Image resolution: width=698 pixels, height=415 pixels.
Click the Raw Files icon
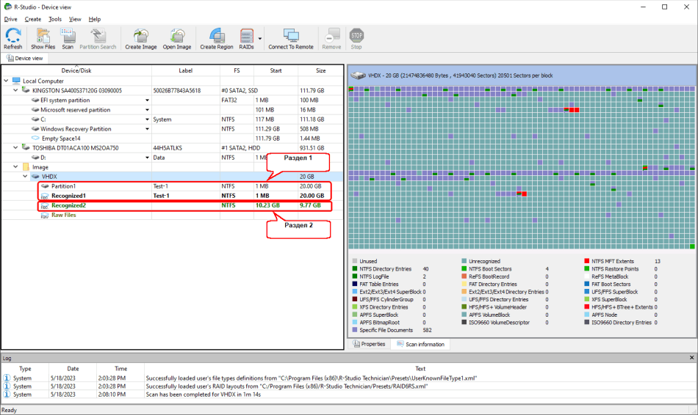45,215
